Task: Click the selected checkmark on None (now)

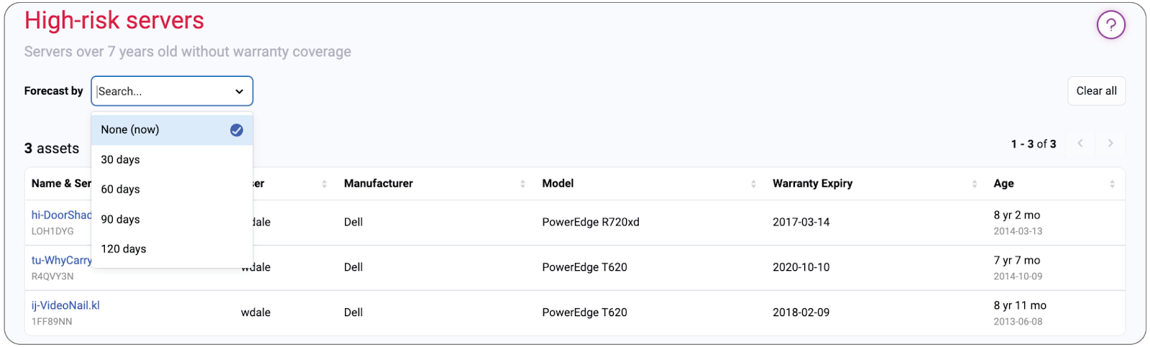Action: click(236, 130)
